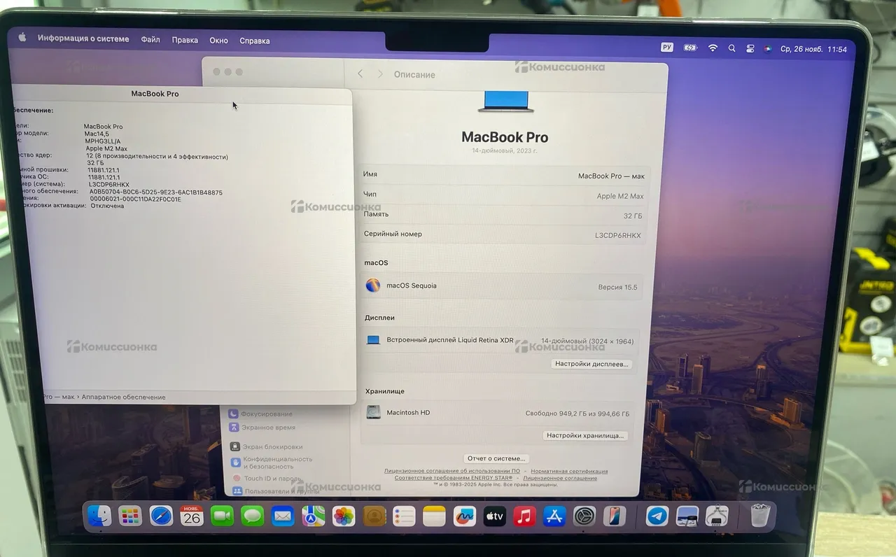Image resolution: width=896 pixels, height=557 pixels.
Task: Open Telegram from the Dock
Action: (x=657, y=516)
